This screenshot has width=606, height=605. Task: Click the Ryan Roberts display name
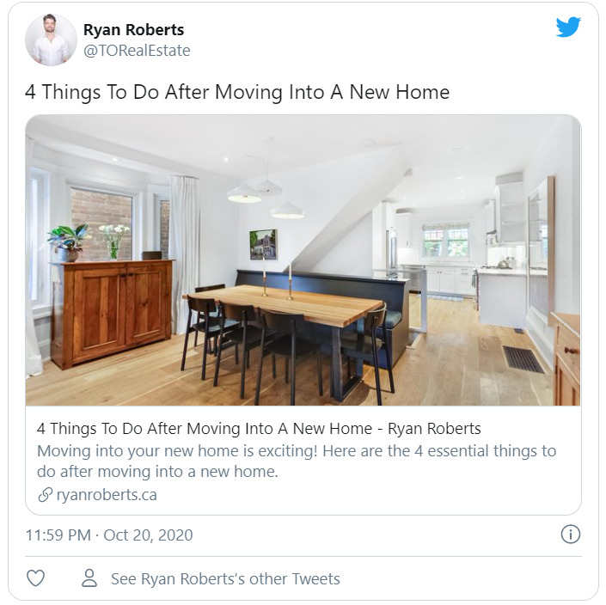[134, 30]
